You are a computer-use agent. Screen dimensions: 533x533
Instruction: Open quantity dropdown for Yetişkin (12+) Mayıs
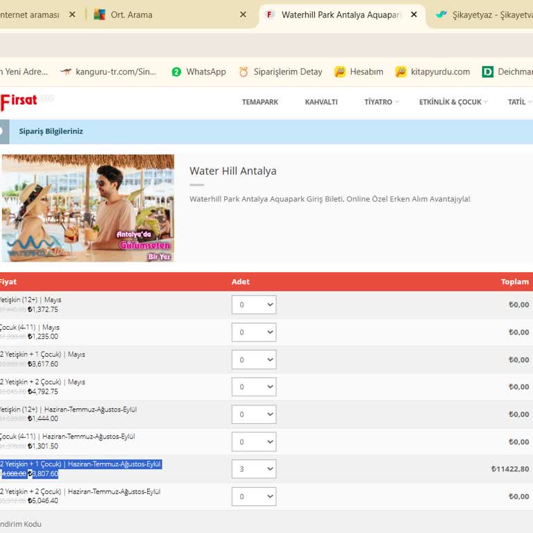(253, 305)
